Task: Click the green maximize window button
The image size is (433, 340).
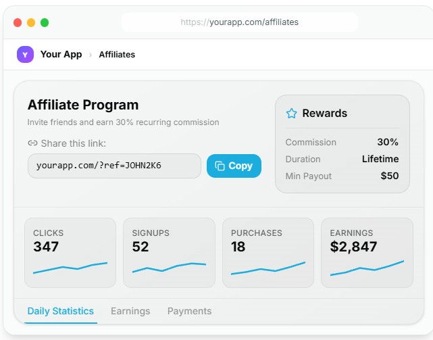Action: 45,22
